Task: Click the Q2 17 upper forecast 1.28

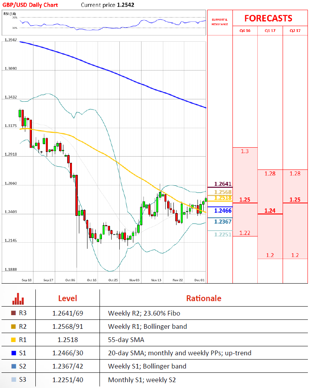Action: (x=295, y=173)
